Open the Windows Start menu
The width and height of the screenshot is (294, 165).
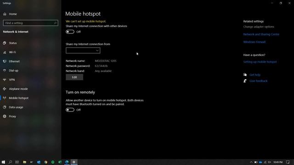pos(3,162)
